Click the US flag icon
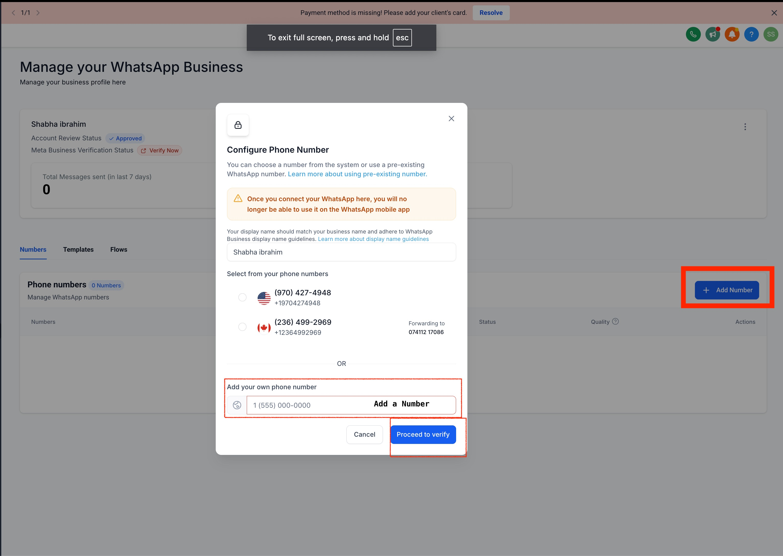 (x=264, y=298)
